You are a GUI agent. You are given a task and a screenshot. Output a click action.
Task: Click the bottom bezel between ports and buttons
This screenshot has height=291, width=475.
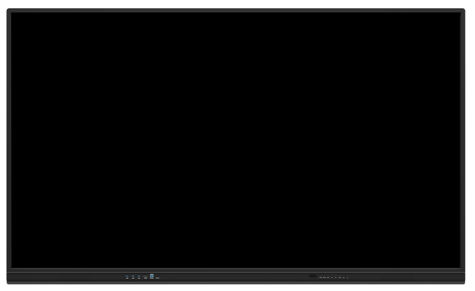click(x=237, y=277)
